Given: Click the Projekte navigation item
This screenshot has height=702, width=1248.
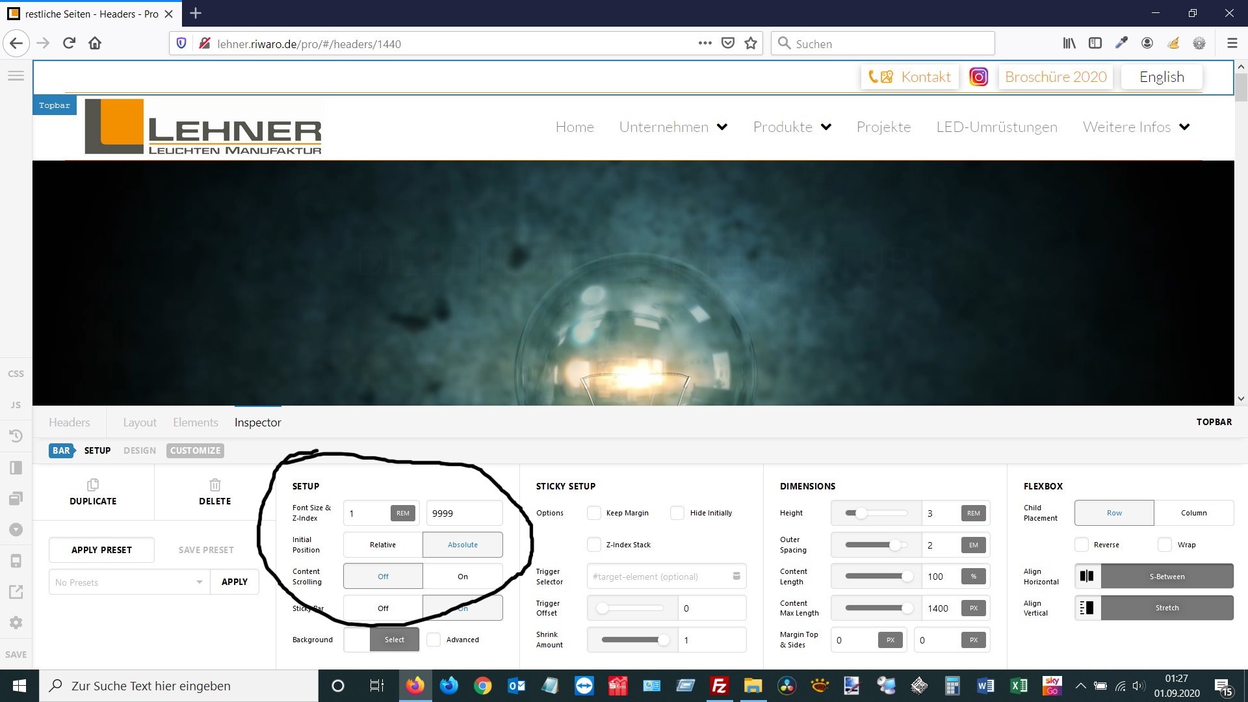Looking at the screenshot, I should [x=883, y=127].
